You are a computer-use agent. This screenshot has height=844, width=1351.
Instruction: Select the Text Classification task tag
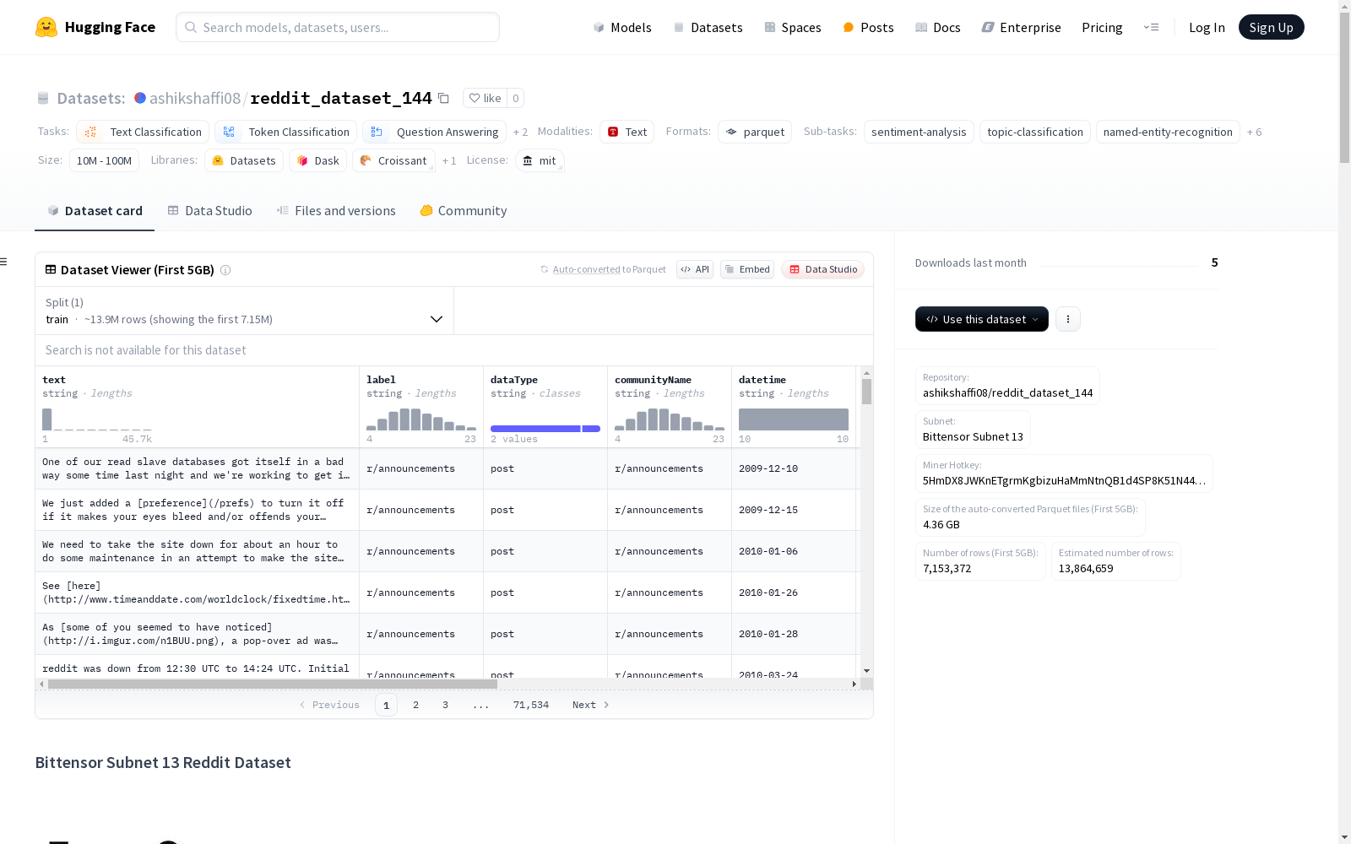click(143, 132)
